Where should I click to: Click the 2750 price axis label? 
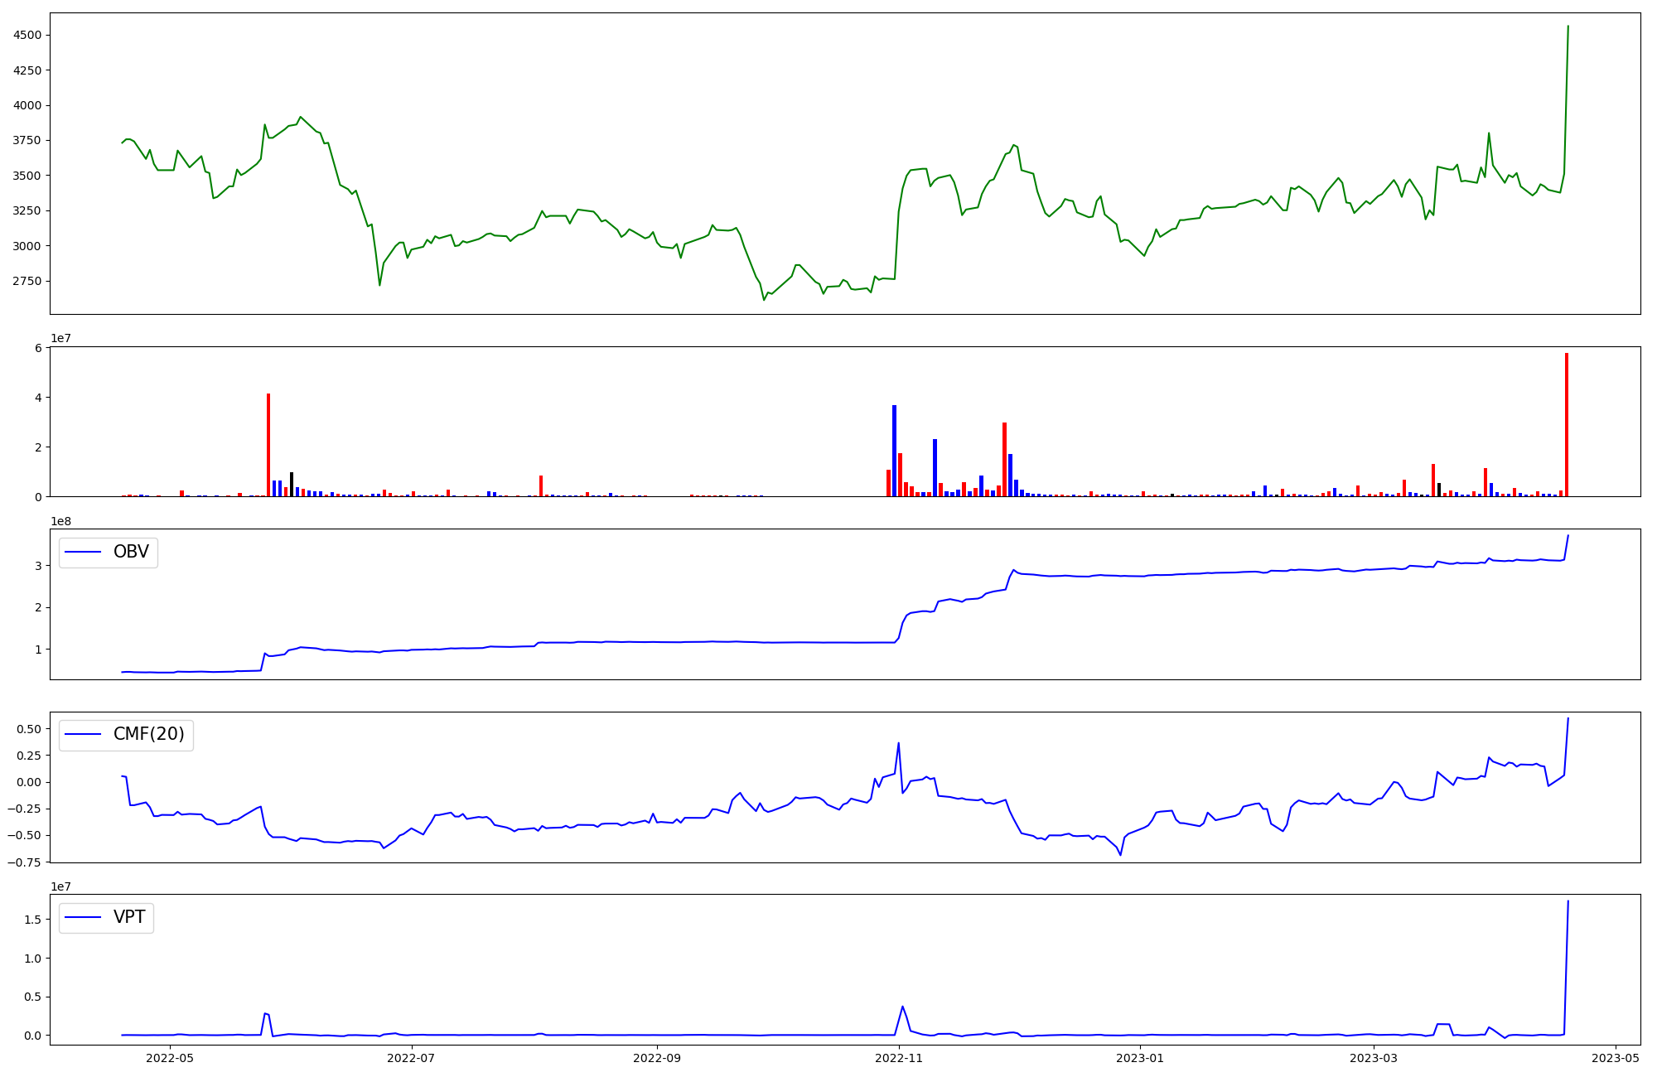pos(27,282)
